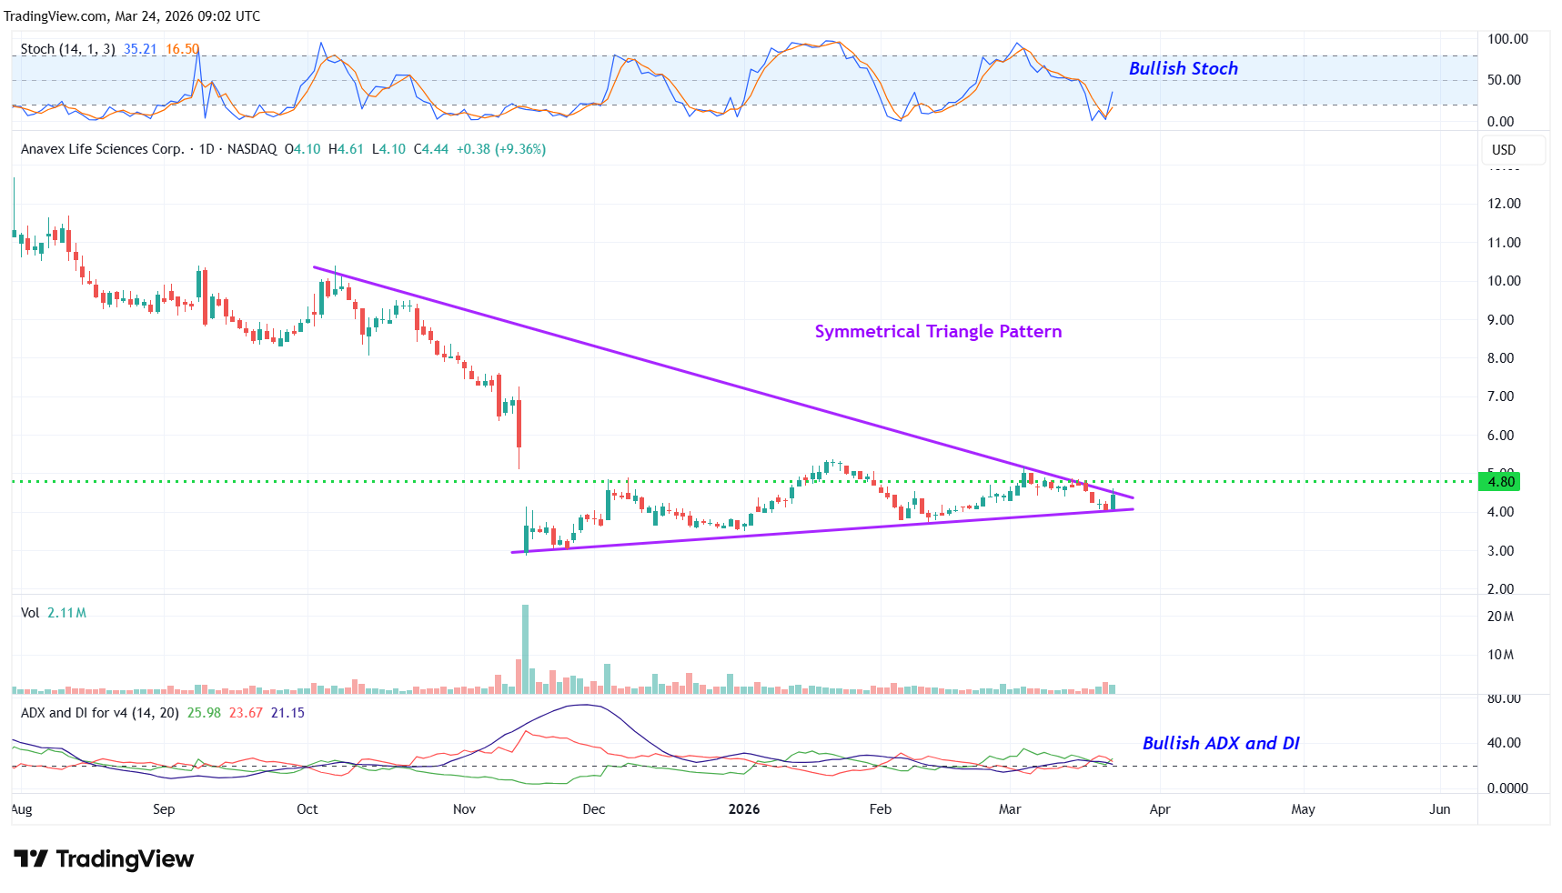Click the Anavex Life Sciences Corp. symbol title
1562x893 pixels.
click(x=102, y=149)
